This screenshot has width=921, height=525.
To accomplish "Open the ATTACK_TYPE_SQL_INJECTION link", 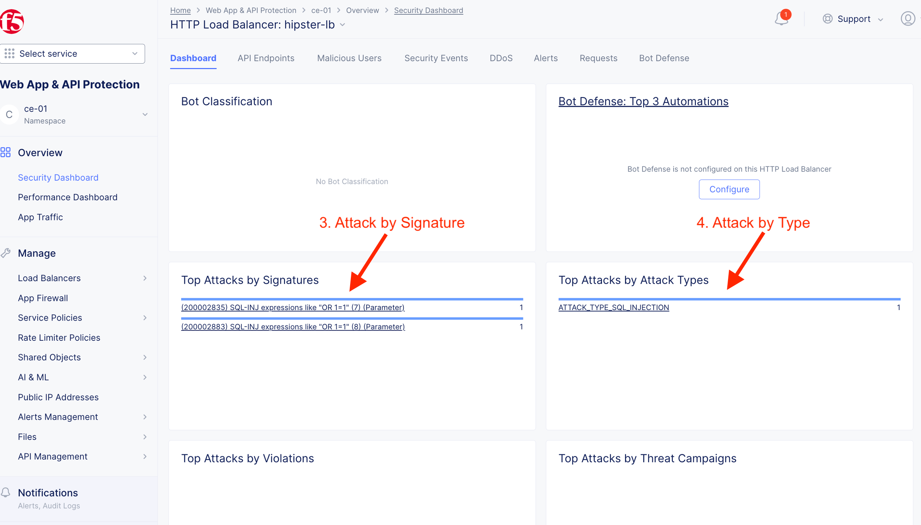I will (x=613, y=307).
